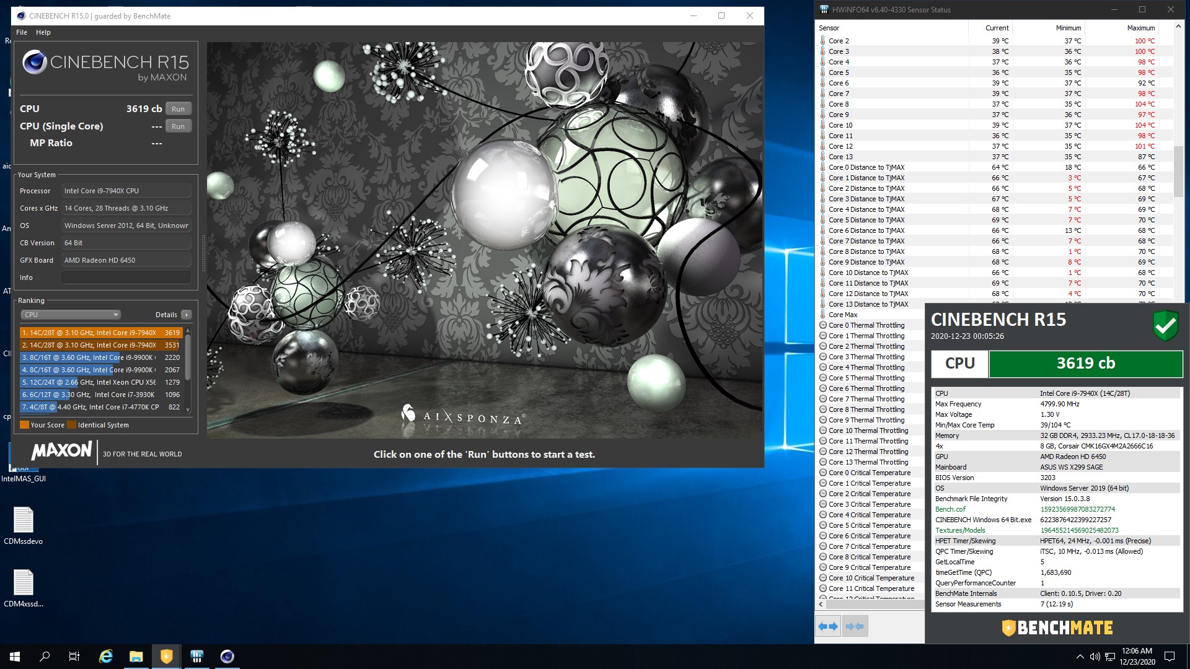Switch to Cinebench taskbar app
Screen dimensions: 1190x669
227,657
